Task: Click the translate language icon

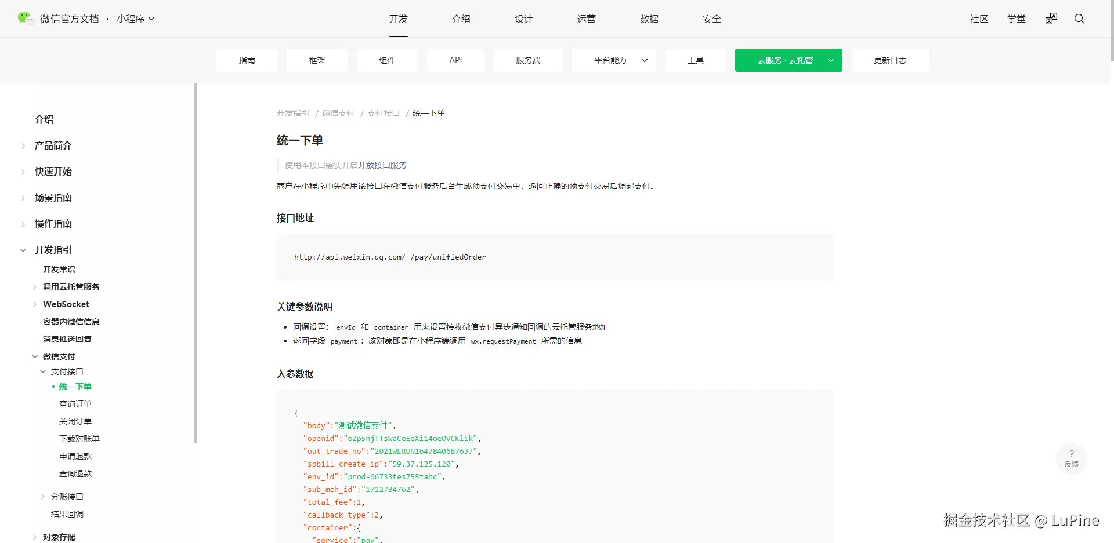Action: (1051, 19)
